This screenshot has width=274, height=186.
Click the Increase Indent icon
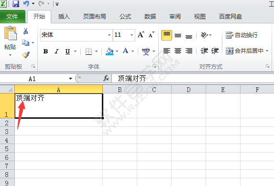215,51
